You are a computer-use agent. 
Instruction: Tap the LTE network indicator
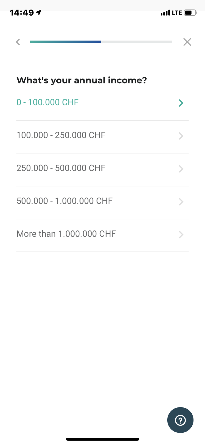[177, 13]
